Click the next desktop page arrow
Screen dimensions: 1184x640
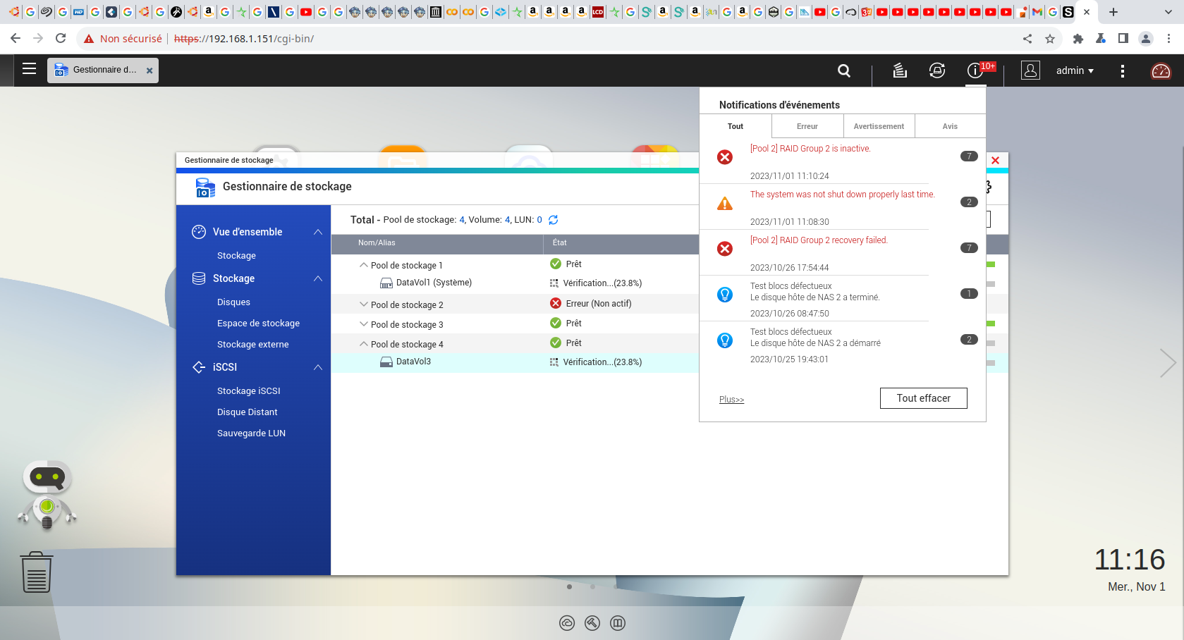coord(1167,363)
